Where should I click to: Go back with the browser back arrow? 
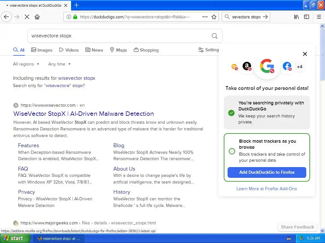pos(6,17)
